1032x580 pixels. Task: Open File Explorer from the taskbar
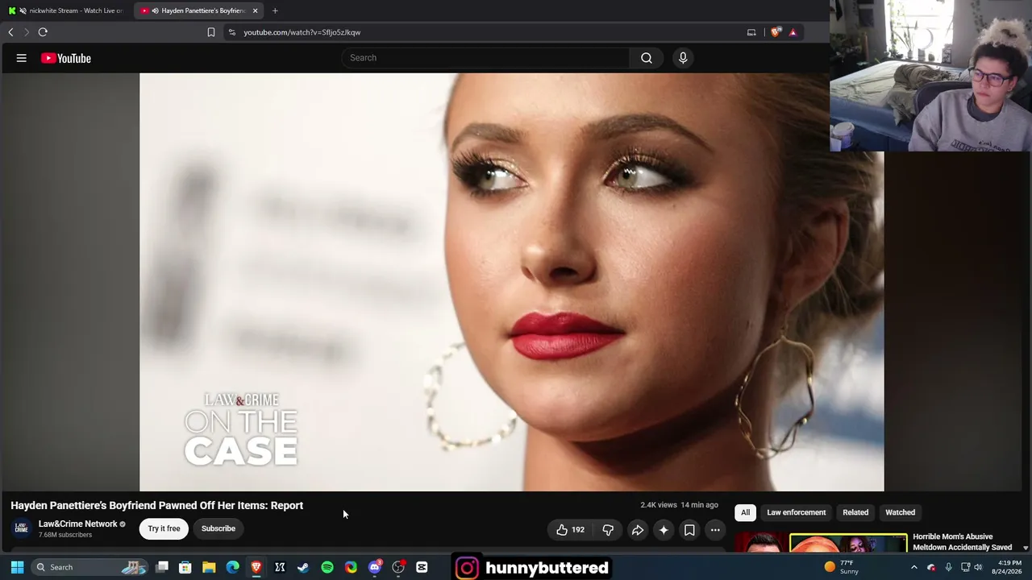[209, 567]
